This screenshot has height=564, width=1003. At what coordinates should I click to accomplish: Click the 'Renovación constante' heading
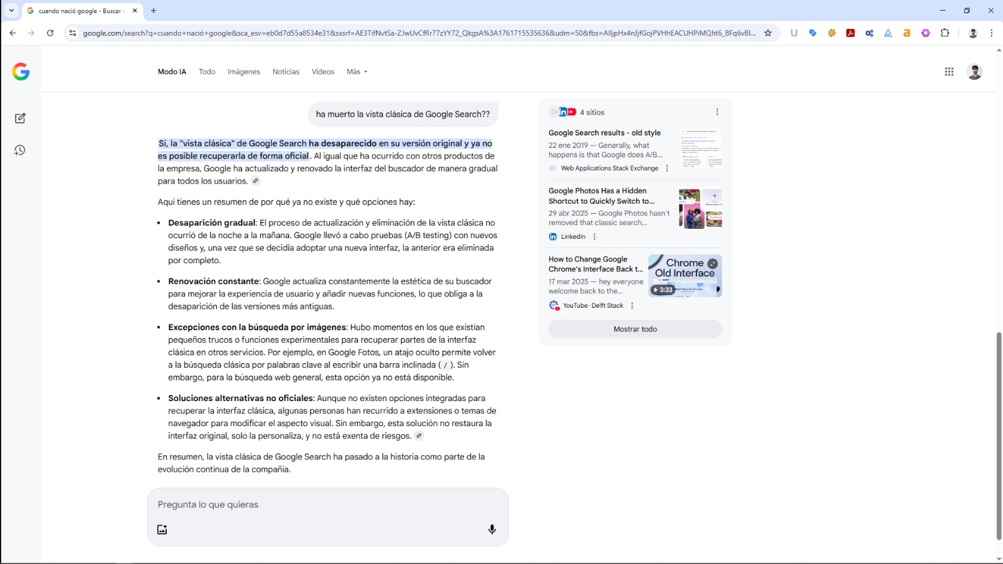point(214,281)
